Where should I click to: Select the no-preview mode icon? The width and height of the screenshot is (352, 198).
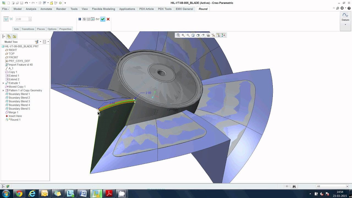[84, 19]
